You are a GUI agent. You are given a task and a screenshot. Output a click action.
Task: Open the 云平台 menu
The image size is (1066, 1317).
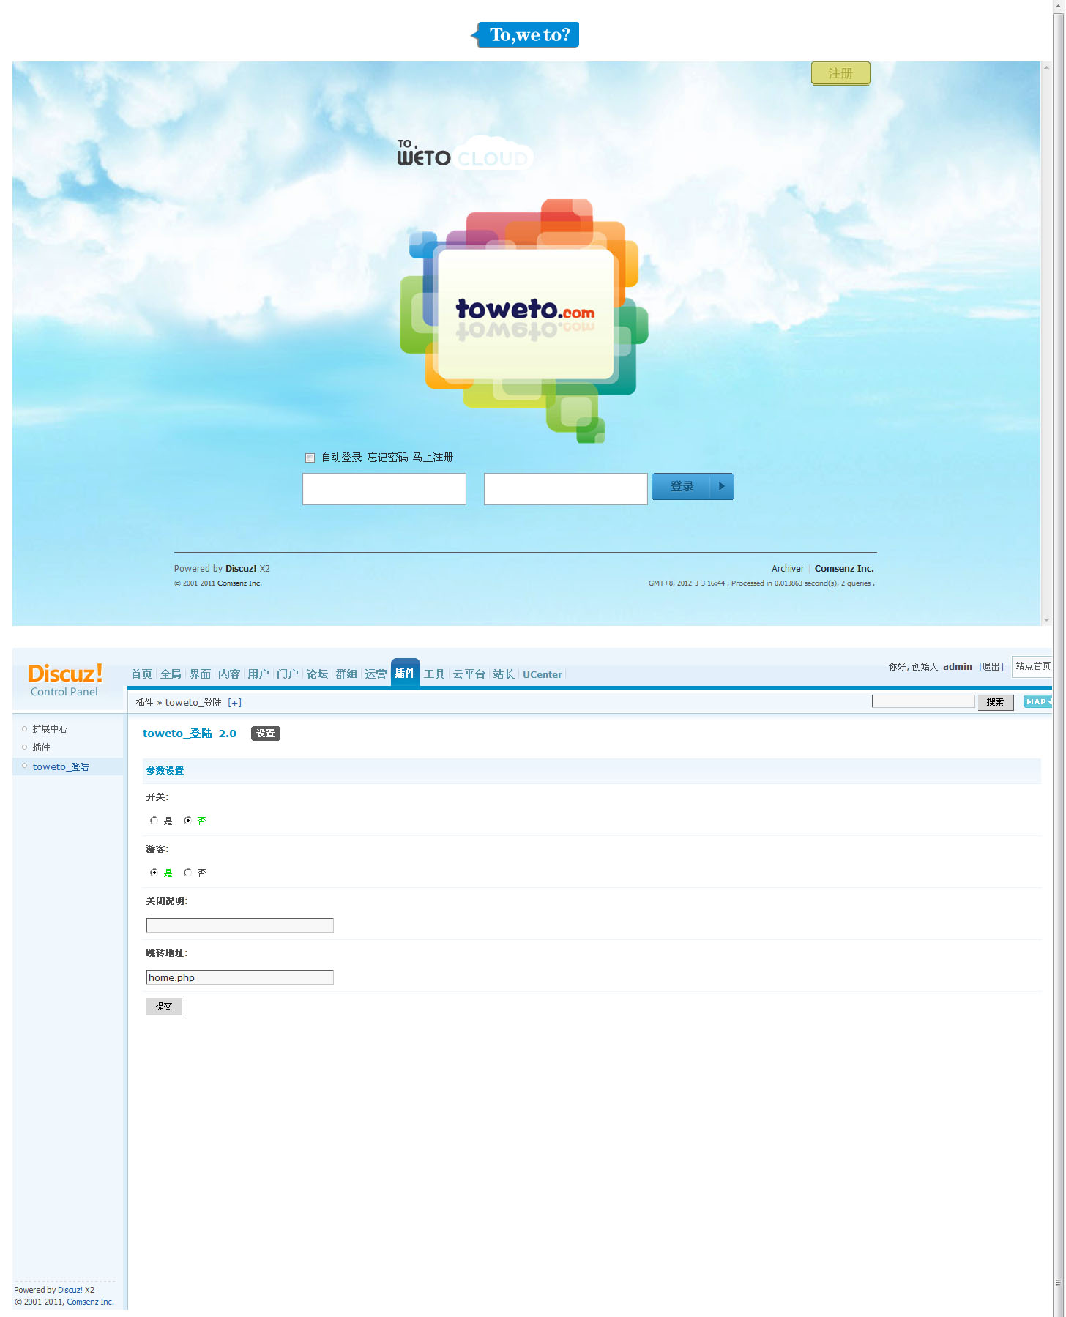(x=469, y=674)
